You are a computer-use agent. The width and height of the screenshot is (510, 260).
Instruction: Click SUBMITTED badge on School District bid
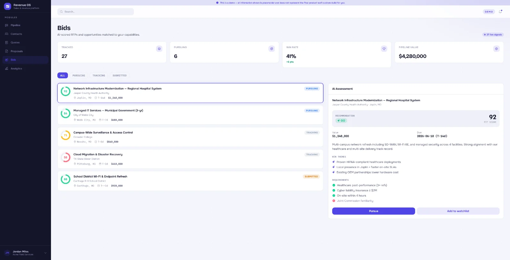pos(311,177)
